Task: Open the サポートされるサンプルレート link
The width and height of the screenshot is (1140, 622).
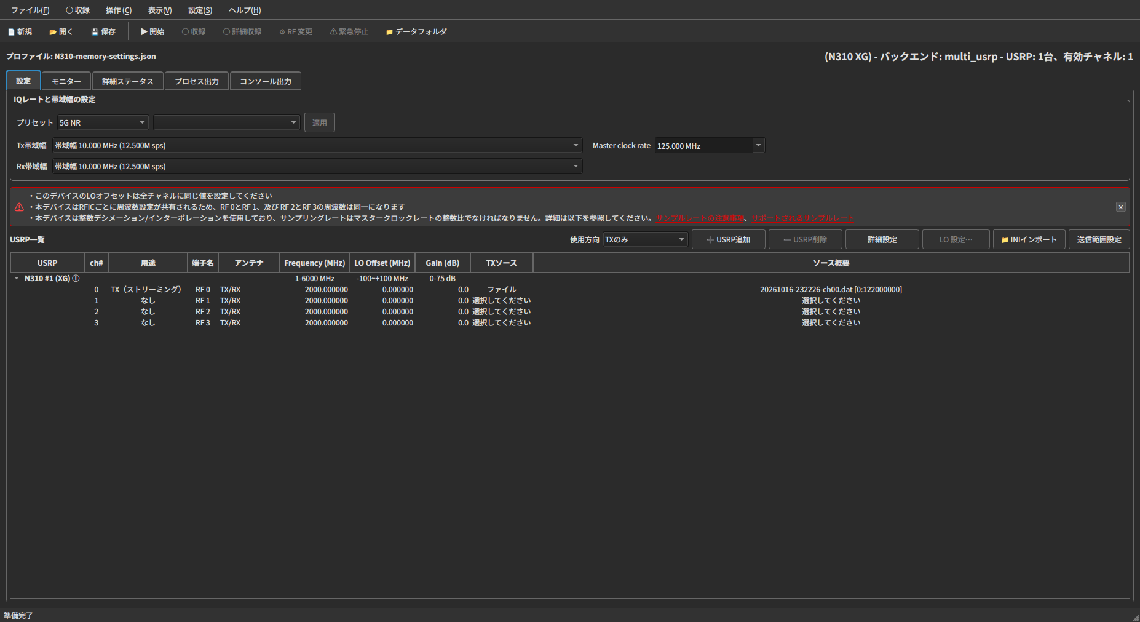Action: (x=803, y=218)
